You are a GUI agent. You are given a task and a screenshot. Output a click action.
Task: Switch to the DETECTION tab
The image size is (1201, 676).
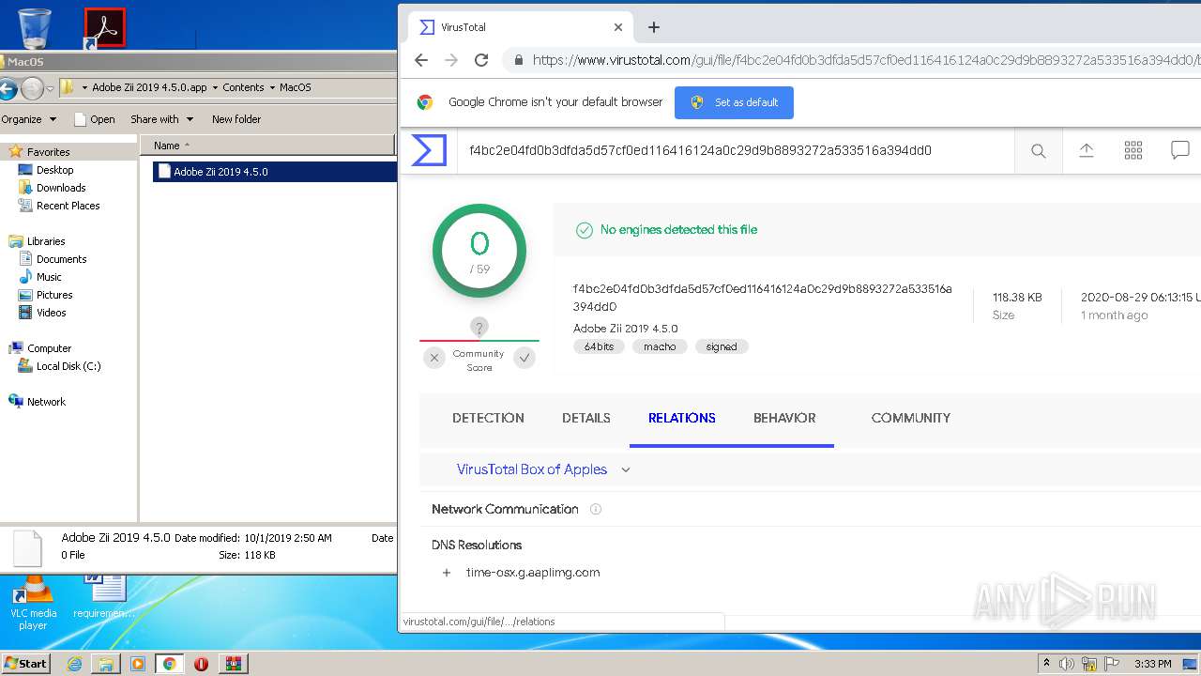[x=488, y=418]
